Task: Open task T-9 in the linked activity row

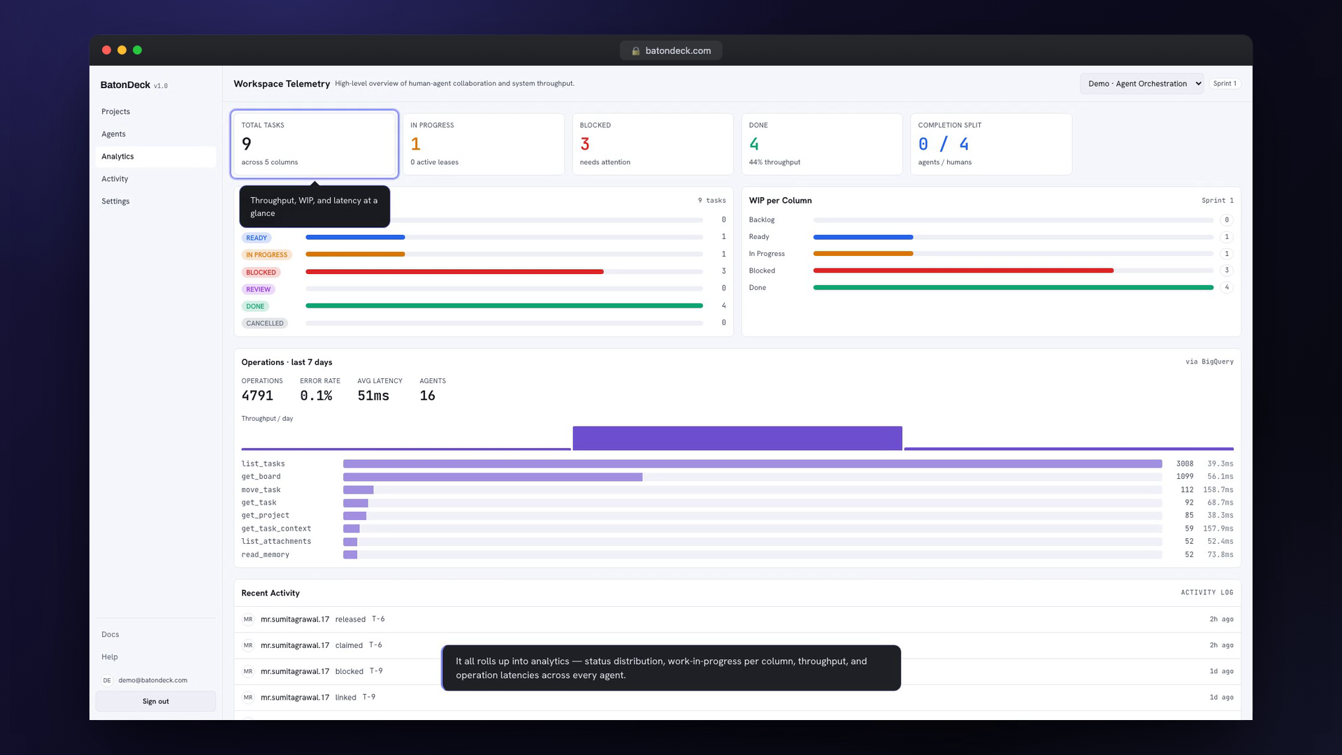Action: coord(369,698)
